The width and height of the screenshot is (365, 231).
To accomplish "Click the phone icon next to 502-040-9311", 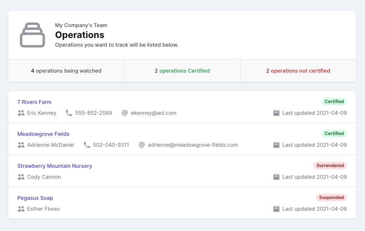I will [87, 145].
